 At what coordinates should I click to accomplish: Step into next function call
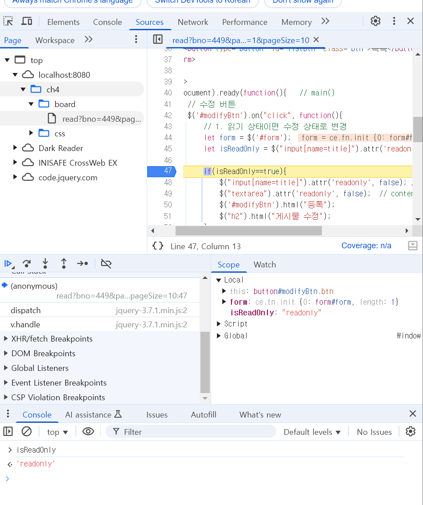point(45,264)
